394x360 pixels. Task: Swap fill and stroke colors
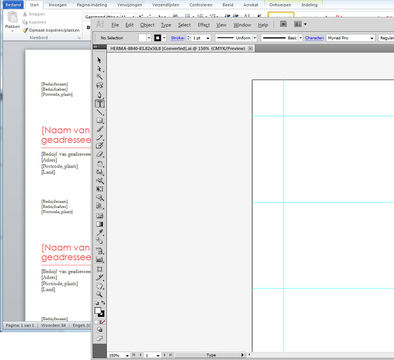(x=103, y=303)
